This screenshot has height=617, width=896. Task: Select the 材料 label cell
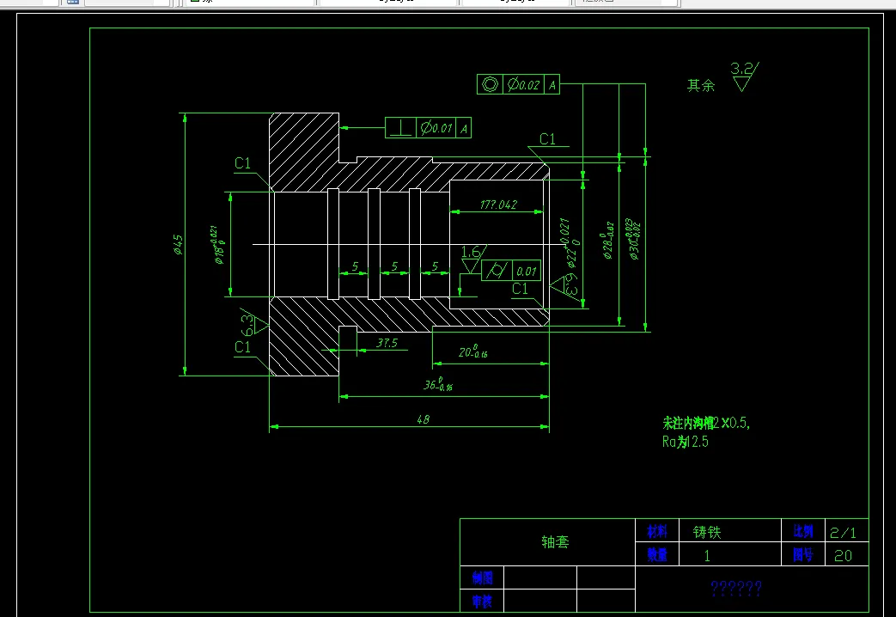pos(657,531)
